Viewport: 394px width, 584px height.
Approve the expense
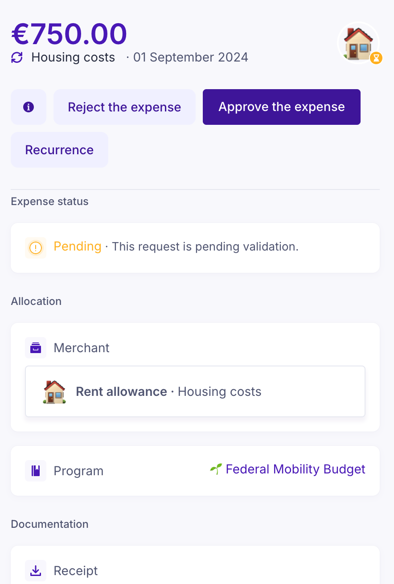tap(281, 107)
